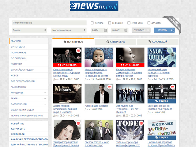Open the 'Алессандро Сафина' link
196x147 pixels.
pos(96,106)
